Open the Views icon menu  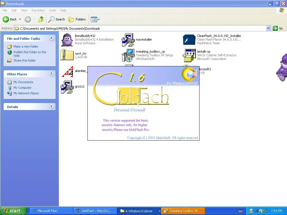click(x=95, y=19)
